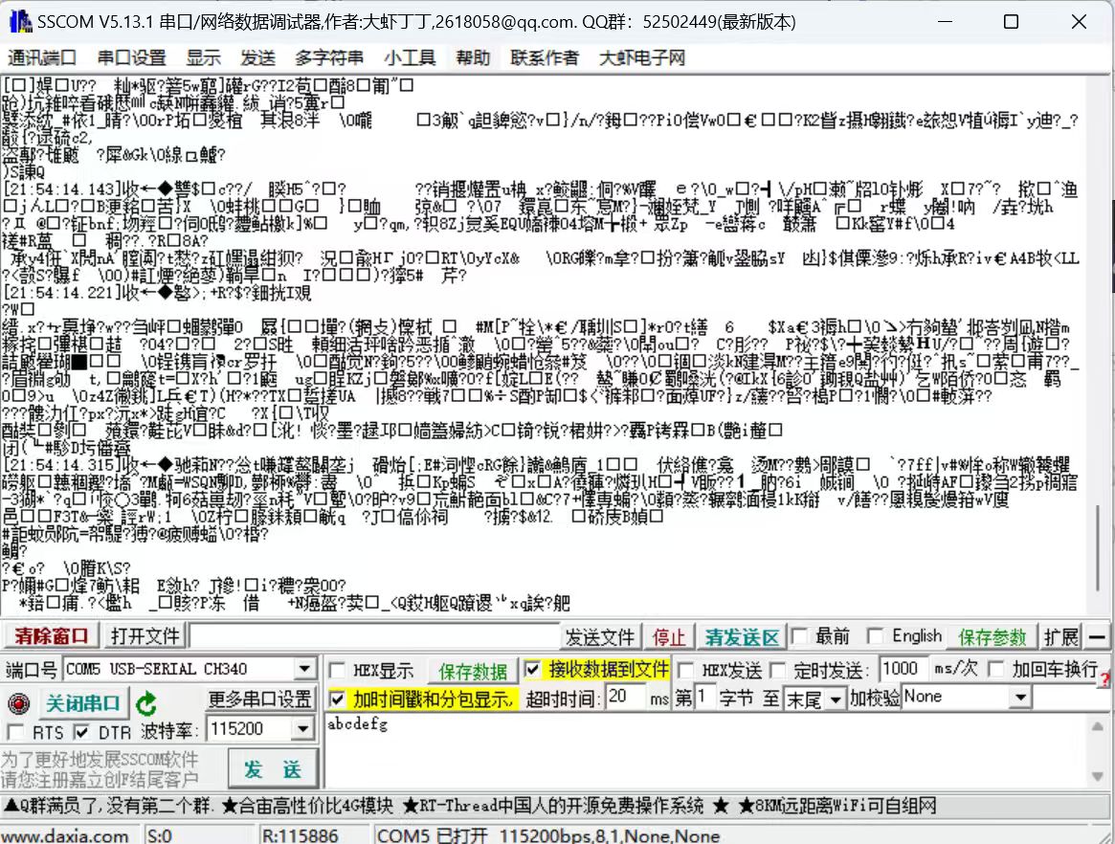Screen dimensions: 1115x844
Task: Maximize the SSCOM window
Action: [1012, 21]
